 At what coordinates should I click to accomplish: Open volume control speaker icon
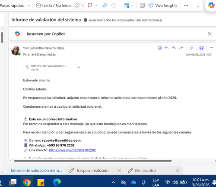[x=175, y=182]
